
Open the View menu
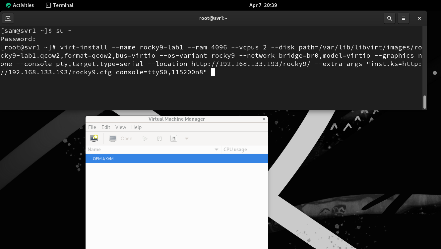coord(121,127)
